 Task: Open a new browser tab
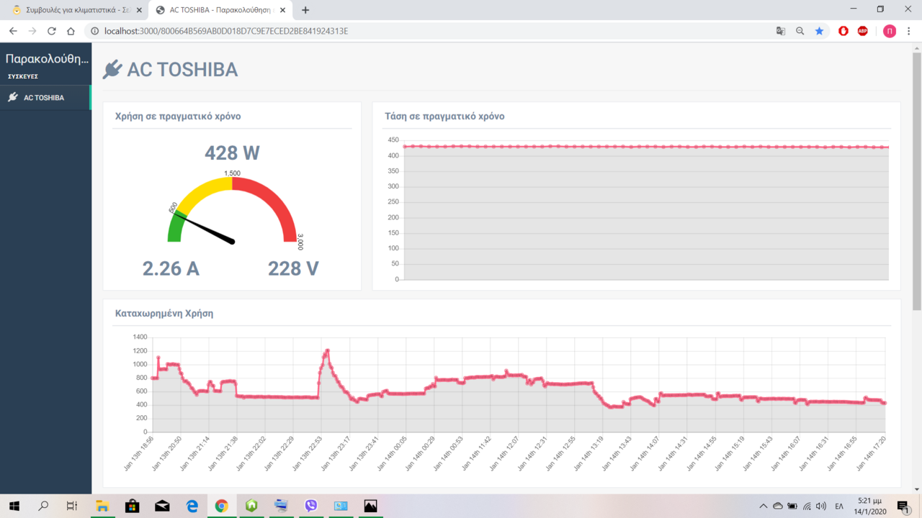point(305,10)
